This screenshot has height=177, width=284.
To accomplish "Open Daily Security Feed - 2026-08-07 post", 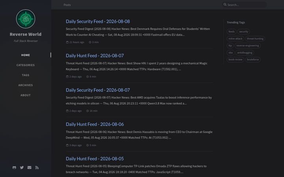I will tap(98, 90).
